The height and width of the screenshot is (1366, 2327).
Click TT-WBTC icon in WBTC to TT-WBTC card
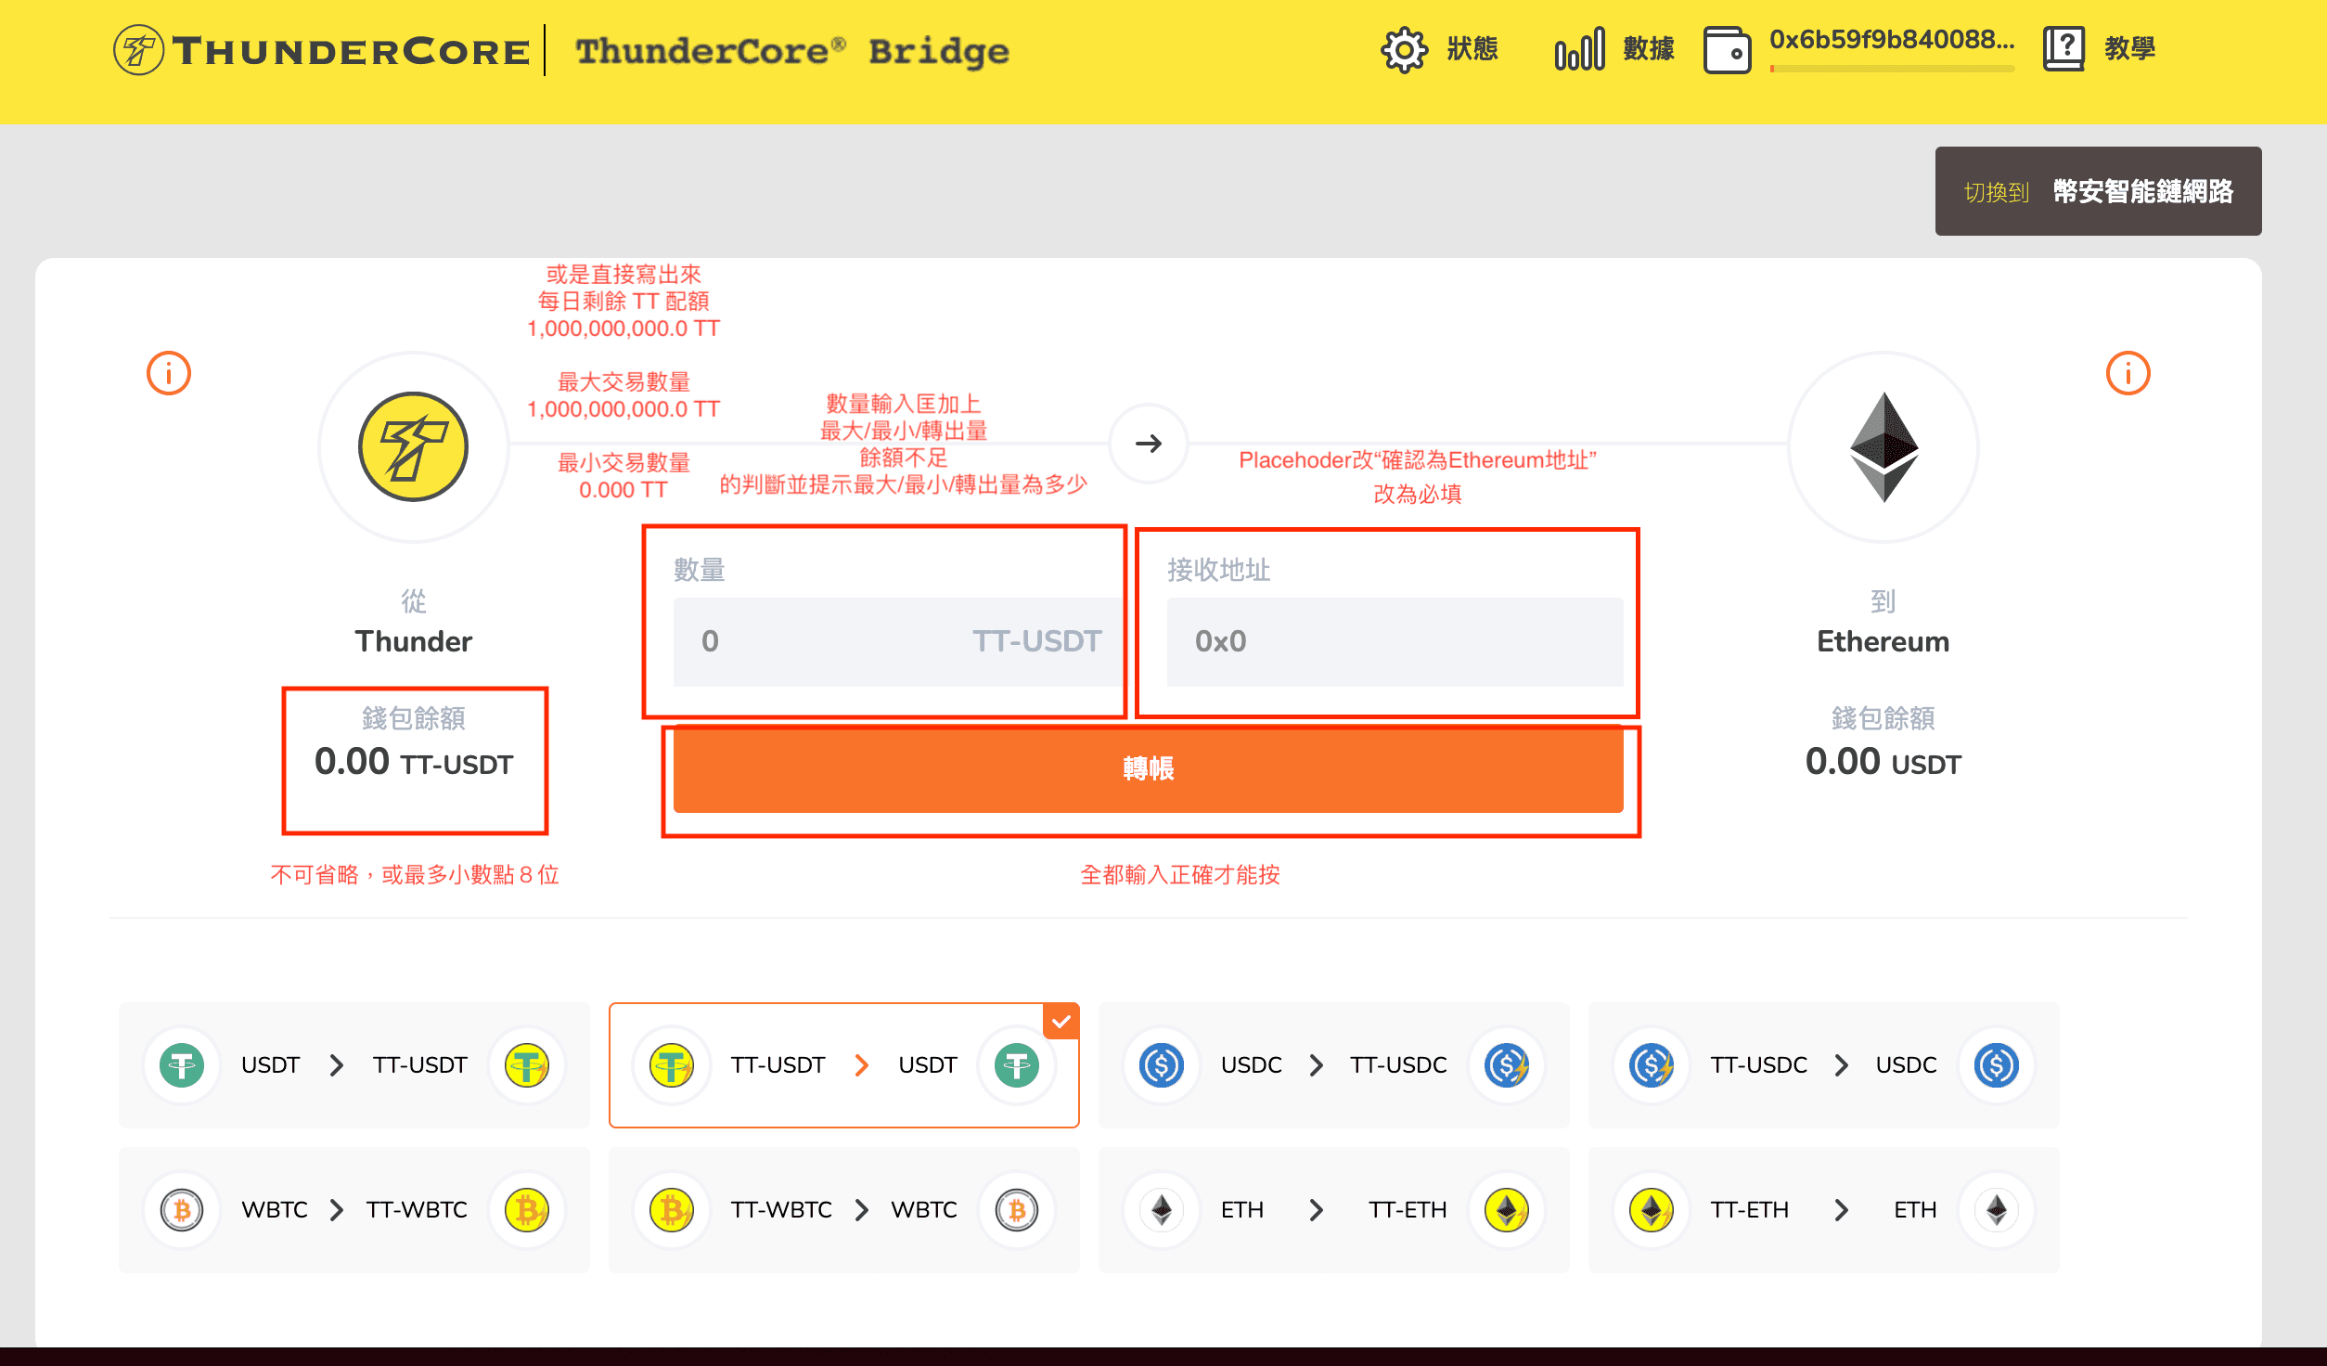tap(527, 1209)
